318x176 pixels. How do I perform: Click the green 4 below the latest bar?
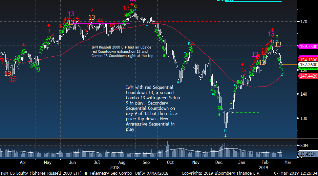pyautogui.click(x=282, y=69)
